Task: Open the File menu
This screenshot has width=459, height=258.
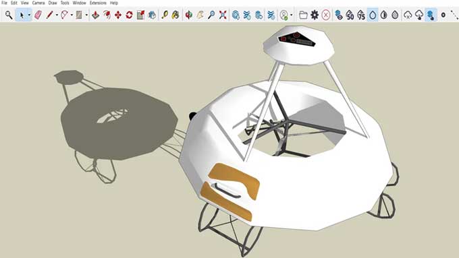Action: [x=4, y=3]
